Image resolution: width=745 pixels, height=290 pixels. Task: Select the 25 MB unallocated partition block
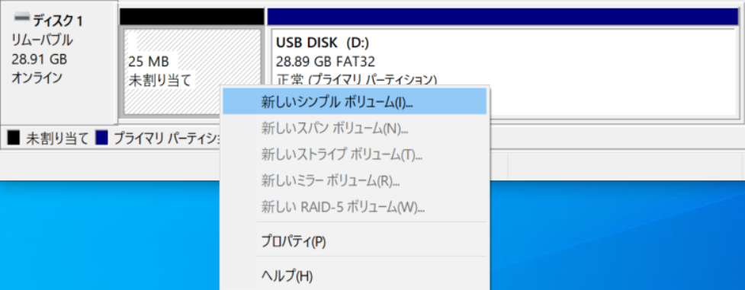click(x=192, y=72)
